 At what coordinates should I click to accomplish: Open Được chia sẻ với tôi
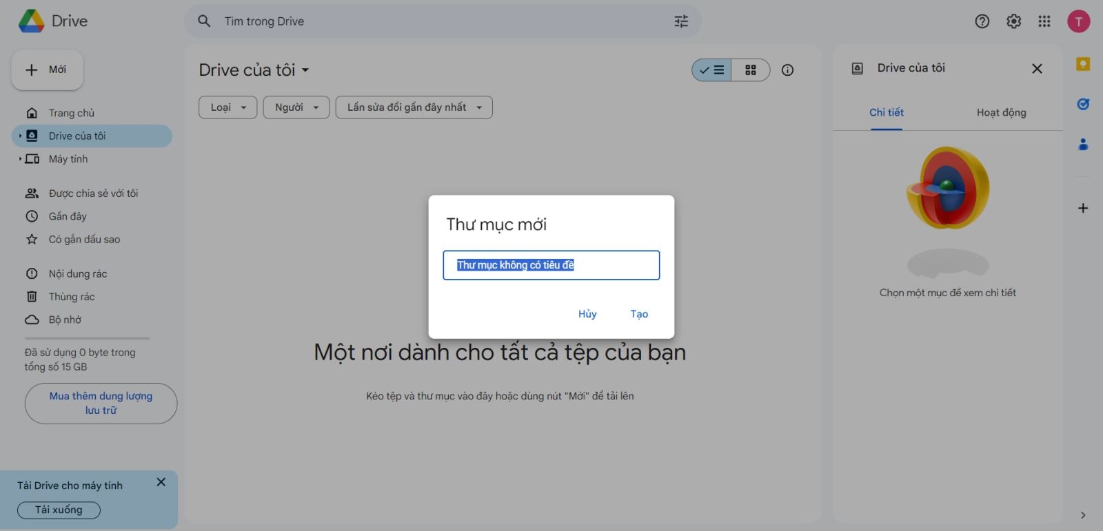click(92, 194)
